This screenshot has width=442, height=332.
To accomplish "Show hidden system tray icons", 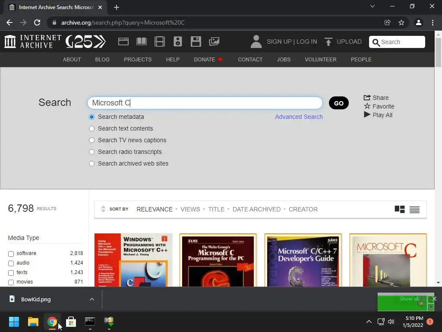I will coord(369,322).
